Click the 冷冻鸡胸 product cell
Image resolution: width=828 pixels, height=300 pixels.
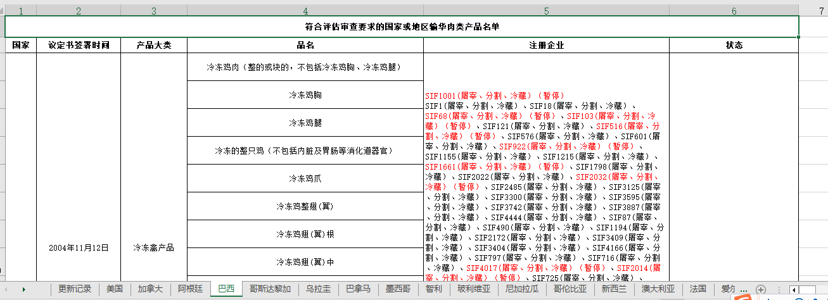[305, 95]
